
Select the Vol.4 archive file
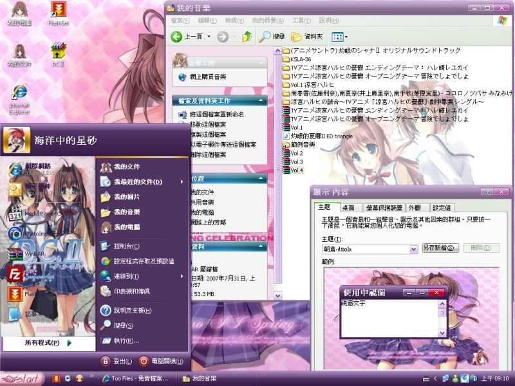tap(293, 170)
